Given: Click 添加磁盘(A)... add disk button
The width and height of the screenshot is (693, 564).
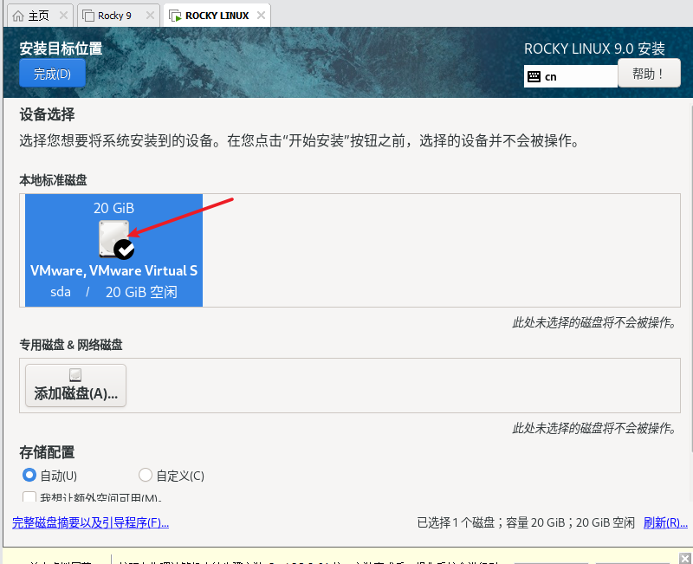Looking at the screenshot, I should 75,386.
